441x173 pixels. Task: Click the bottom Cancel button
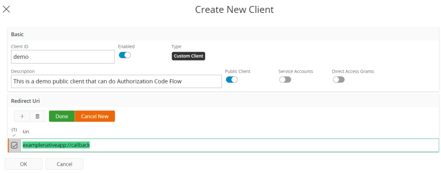(x=65, y=164)
